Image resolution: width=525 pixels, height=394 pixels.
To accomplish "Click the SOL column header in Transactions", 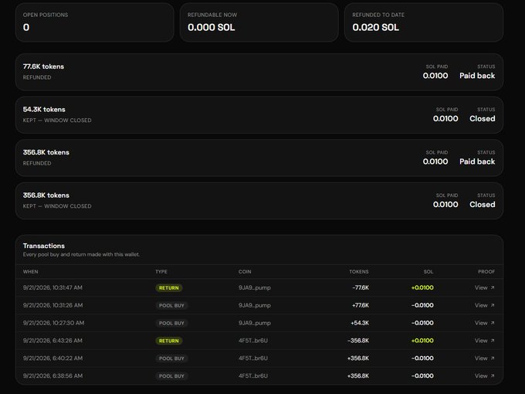I will pos(428,272).
